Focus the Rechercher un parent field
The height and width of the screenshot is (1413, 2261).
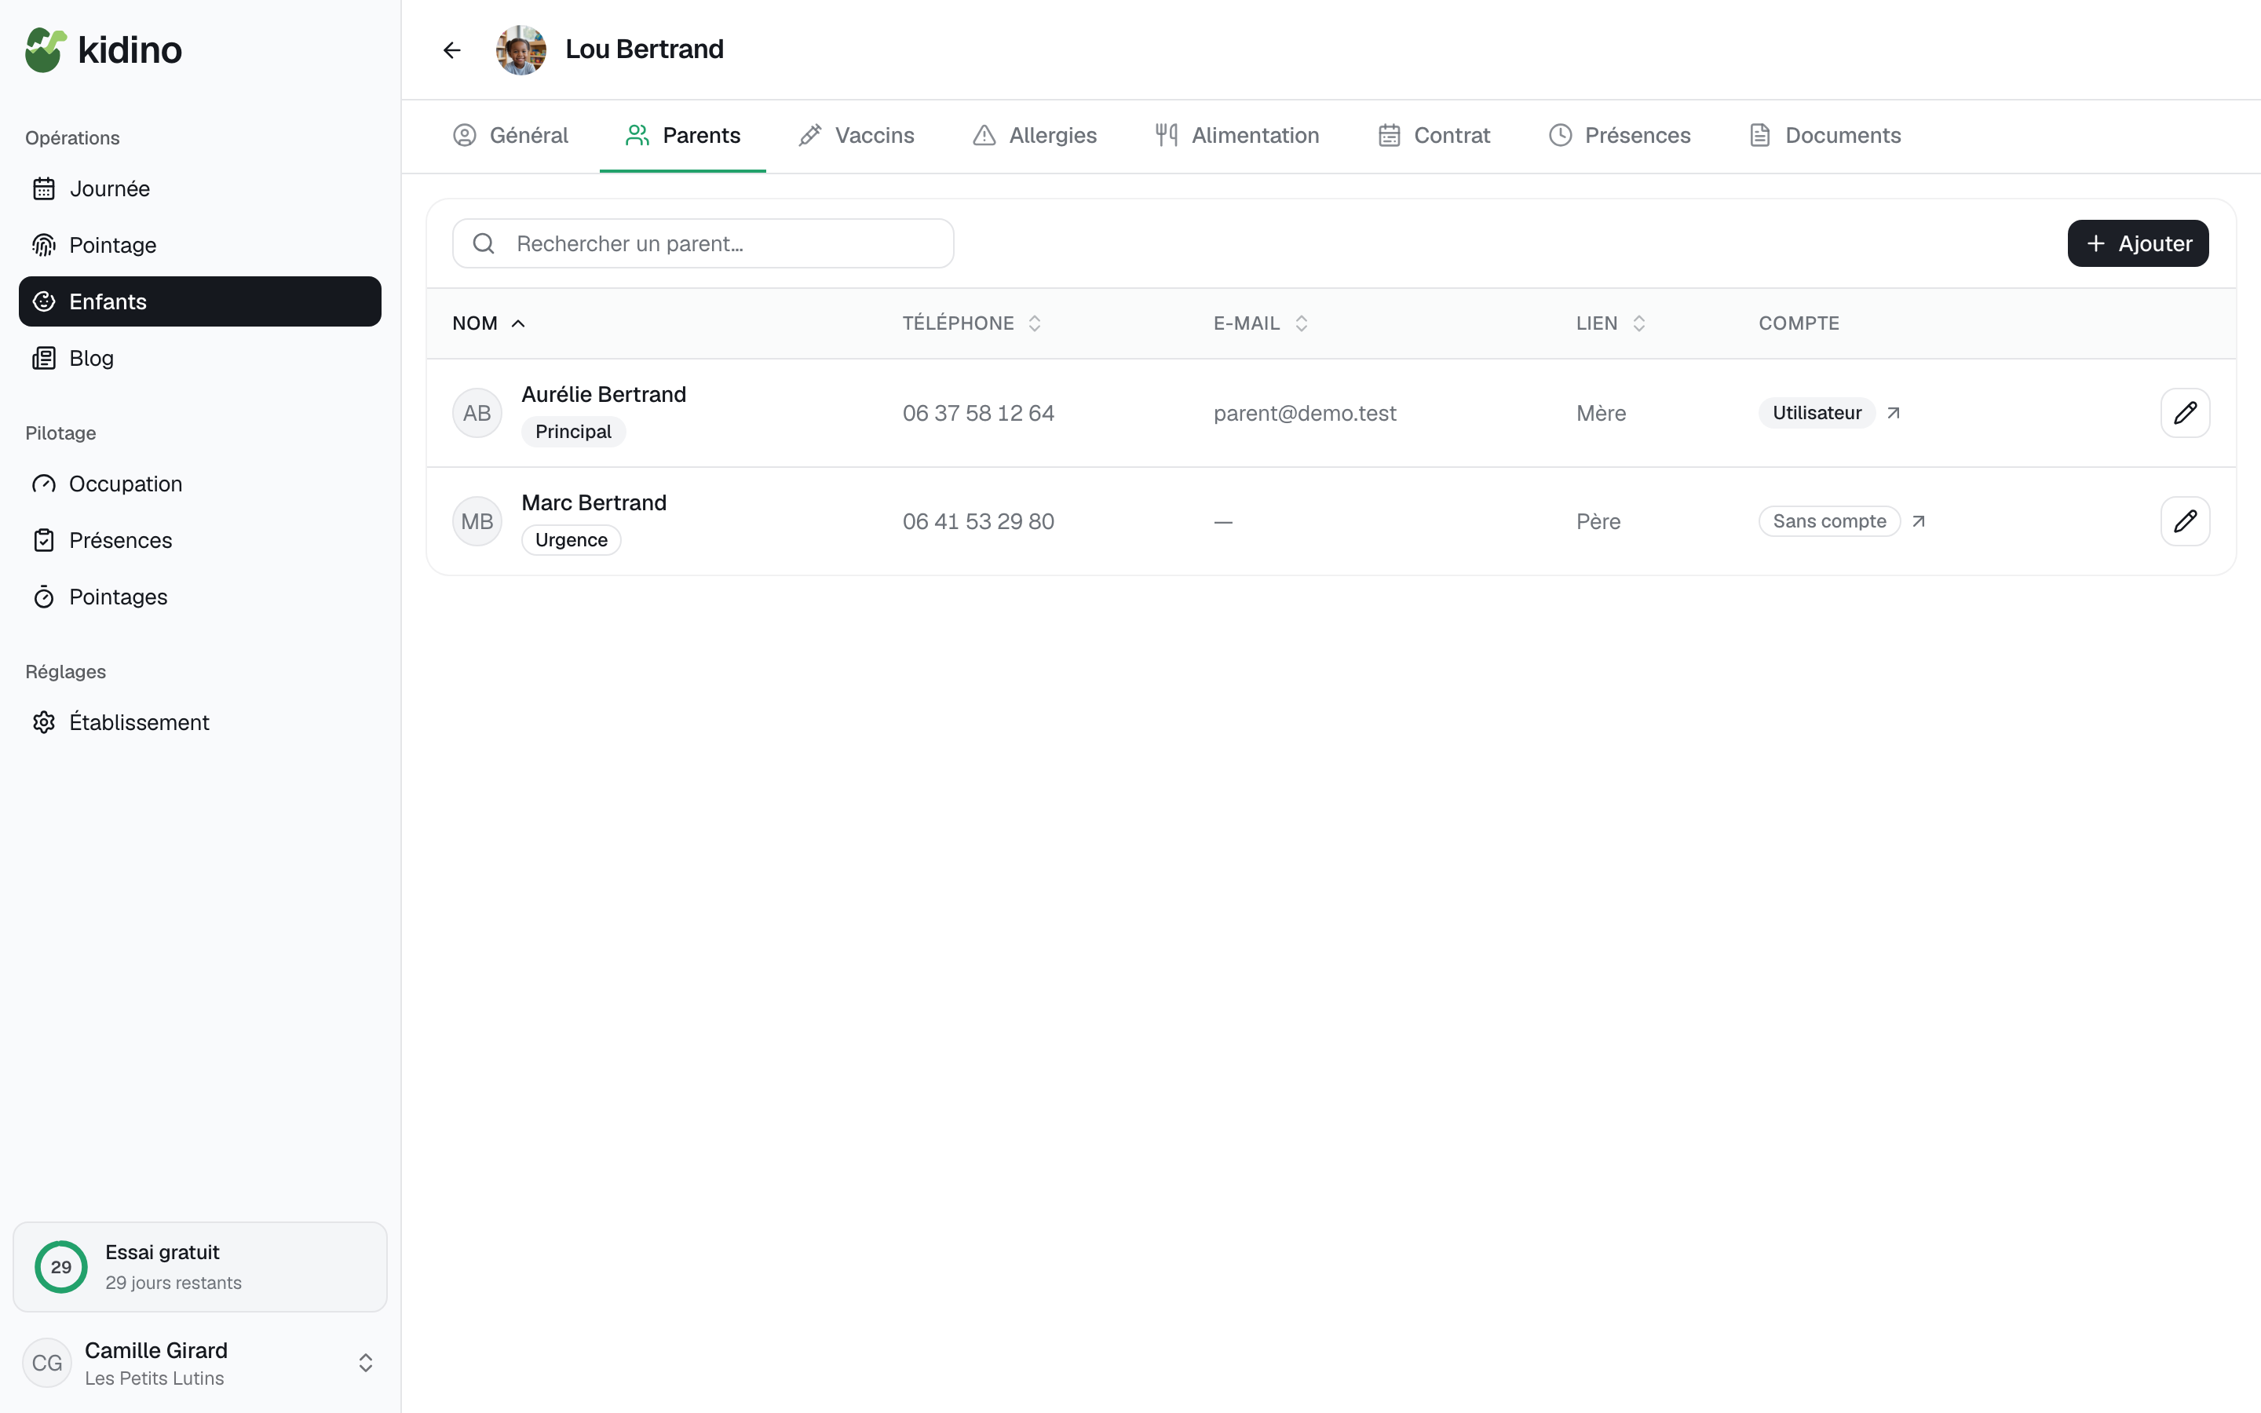coord(703,244)
